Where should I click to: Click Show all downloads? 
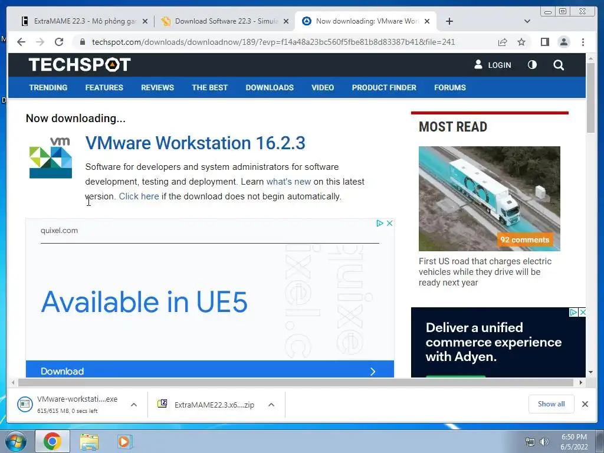tap(552, 404)
